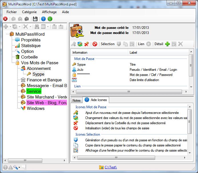Click the copy to clipboard icon next to Sélection
The width and height of the screenshot is (198, 173).
tap(125, 44)
